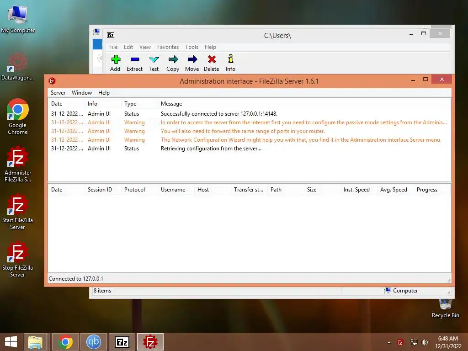Select the DataWagon desktop shortcut
The image size is (468, 351).
(x=18, y=66)
